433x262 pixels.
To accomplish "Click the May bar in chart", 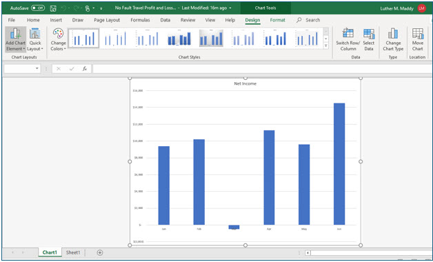I will click(304, 185).
